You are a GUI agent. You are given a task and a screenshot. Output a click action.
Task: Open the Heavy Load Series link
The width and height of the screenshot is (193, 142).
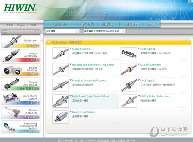coord(83,112)
